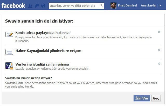Click 'Swaylo bu izinleri neden istiyor?' text
This screenshot has width=166, height=107.
click(x=29, y=78)
